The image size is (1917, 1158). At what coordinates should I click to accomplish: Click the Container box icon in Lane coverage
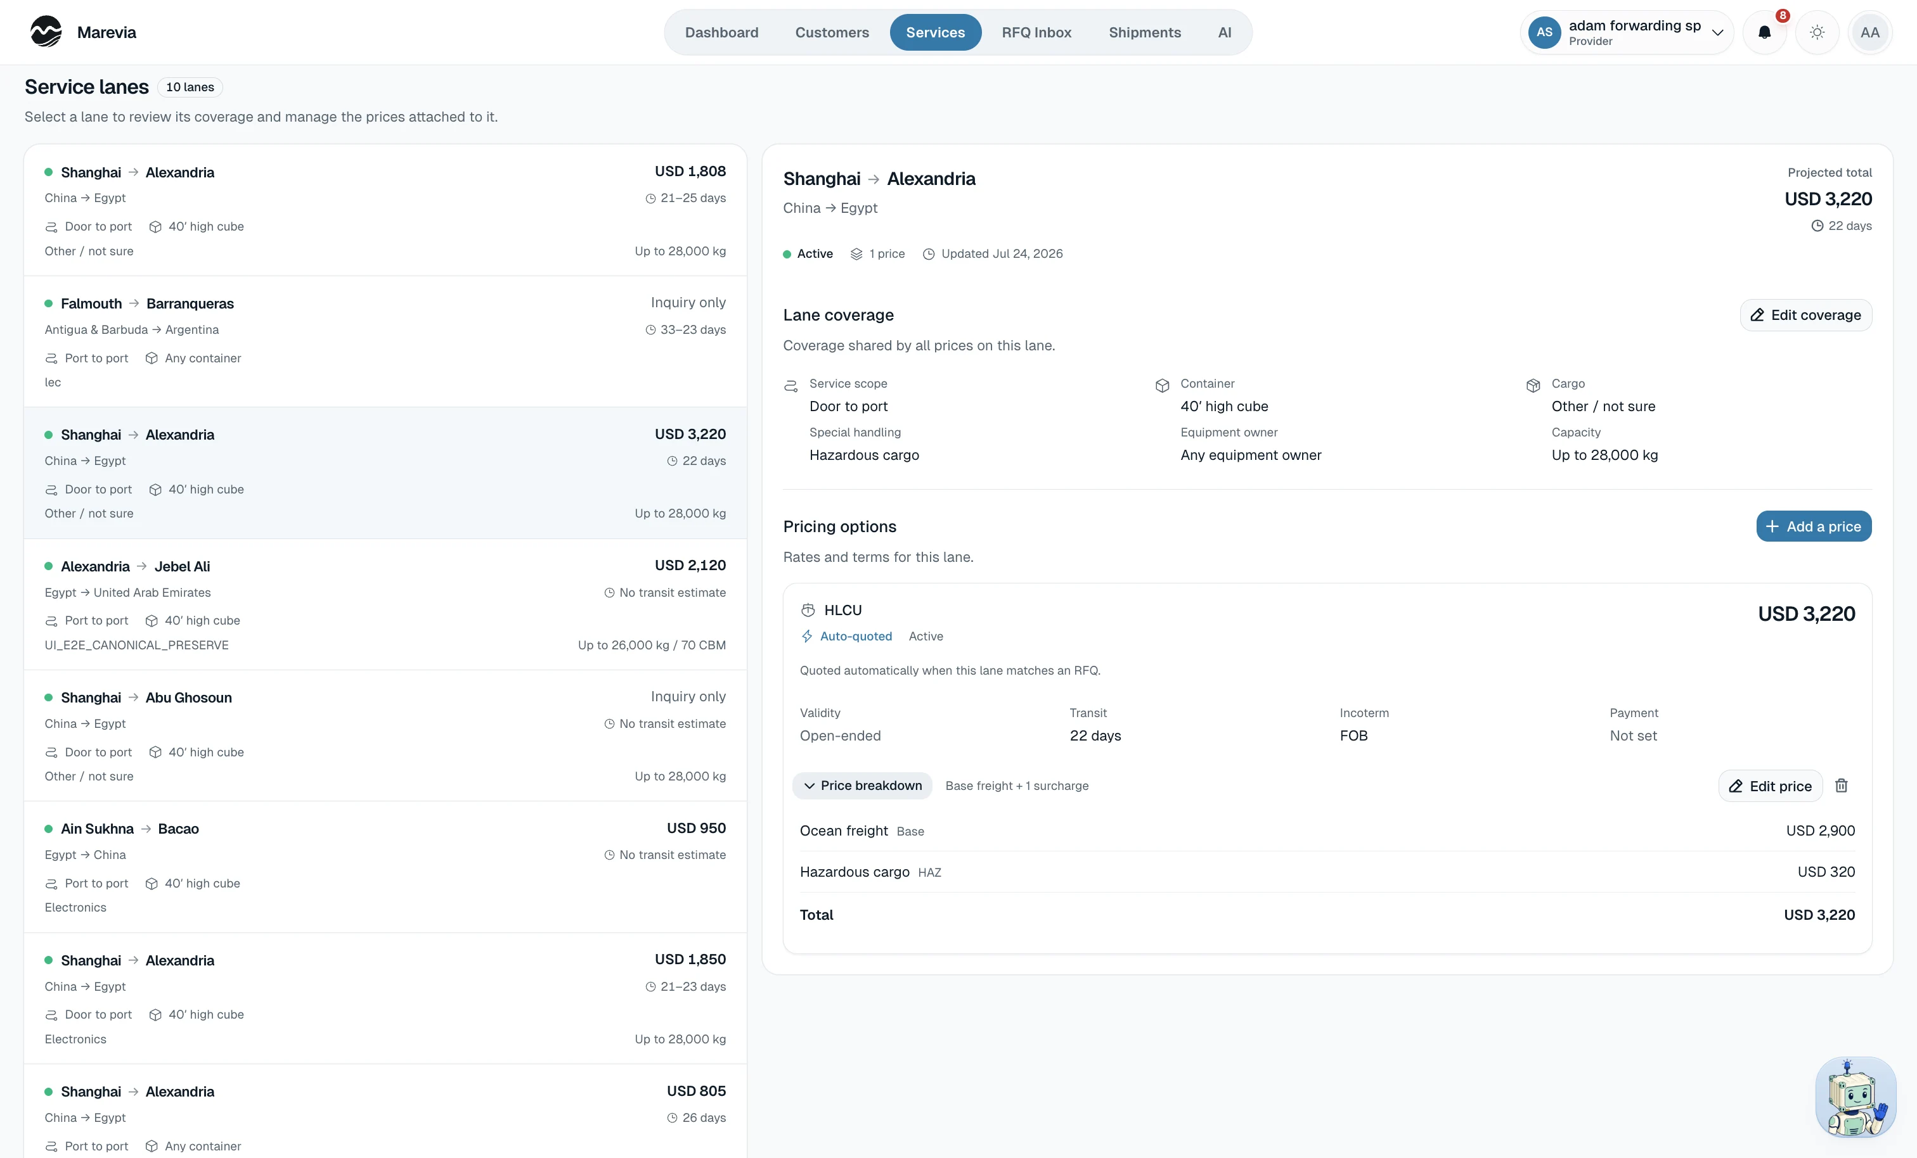click(x=1163, y=386)
